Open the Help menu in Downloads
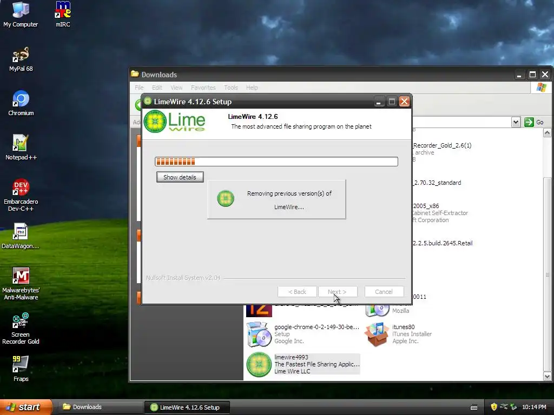This screenshot has height=415, width=554. coord(252,88)
